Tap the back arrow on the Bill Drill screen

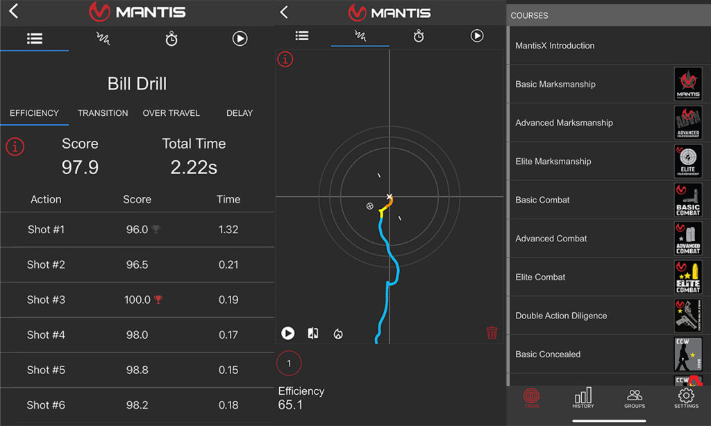click(x=12, y=12)
